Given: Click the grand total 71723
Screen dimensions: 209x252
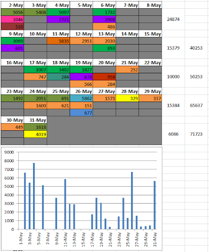Looking at the screenshot, I should pyautogui.click(x=196, y=134).
